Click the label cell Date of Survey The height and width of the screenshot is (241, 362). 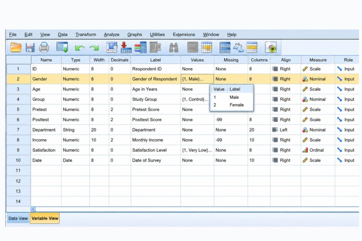coord(156,160)
